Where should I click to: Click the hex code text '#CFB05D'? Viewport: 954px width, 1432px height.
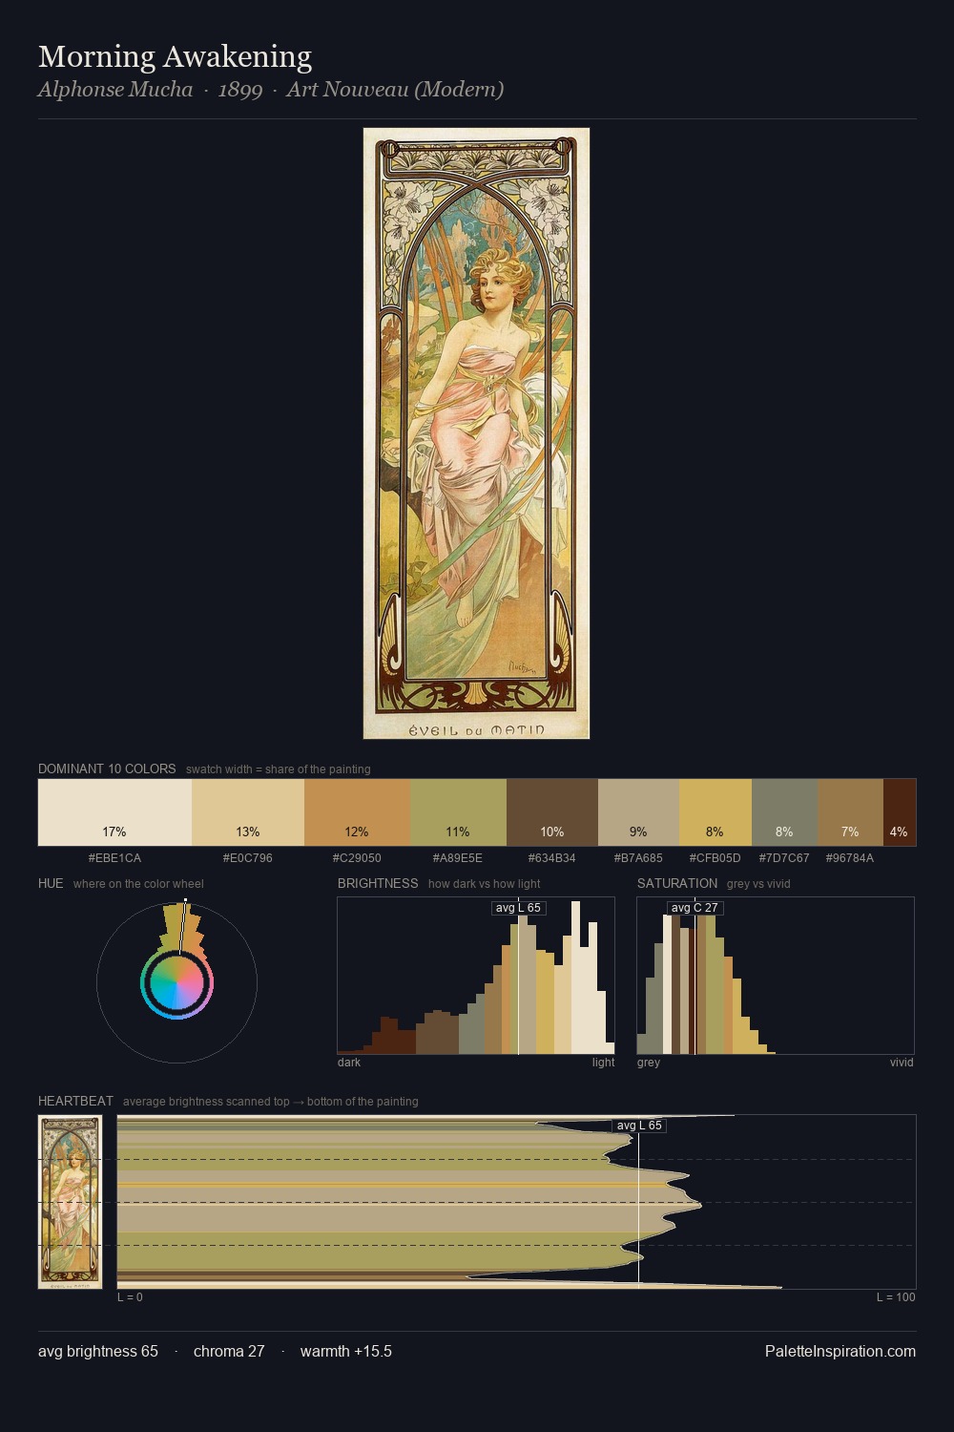715,858
